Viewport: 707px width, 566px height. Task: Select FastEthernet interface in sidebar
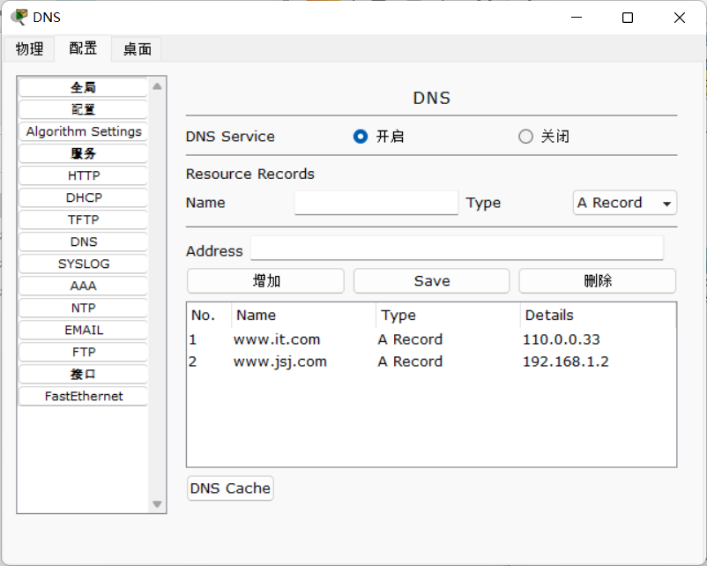[84, 396]
